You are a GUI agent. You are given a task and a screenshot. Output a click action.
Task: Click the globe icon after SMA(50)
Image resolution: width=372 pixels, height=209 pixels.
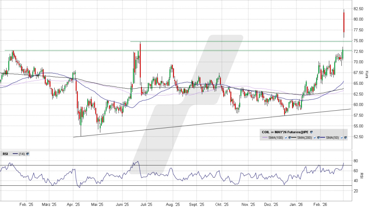click(x=346, y=137)
